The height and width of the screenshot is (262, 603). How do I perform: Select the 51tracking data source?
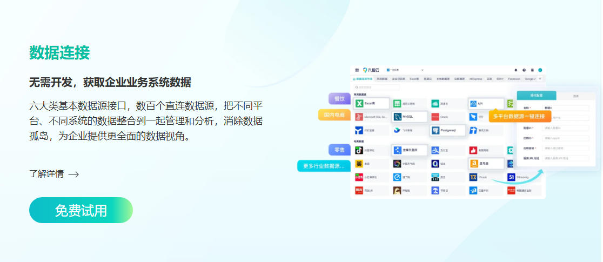[524, 177]
